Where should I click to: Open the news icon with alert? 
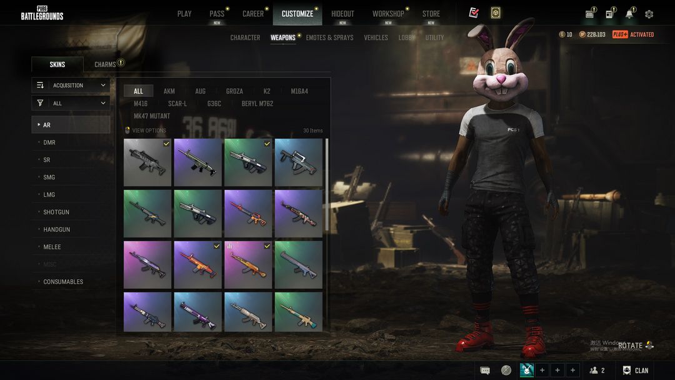610,13
